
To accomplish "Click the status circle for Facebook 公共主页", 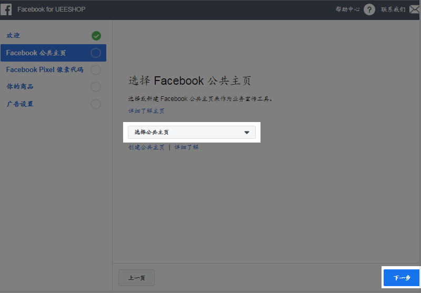I will click(96, 53).
